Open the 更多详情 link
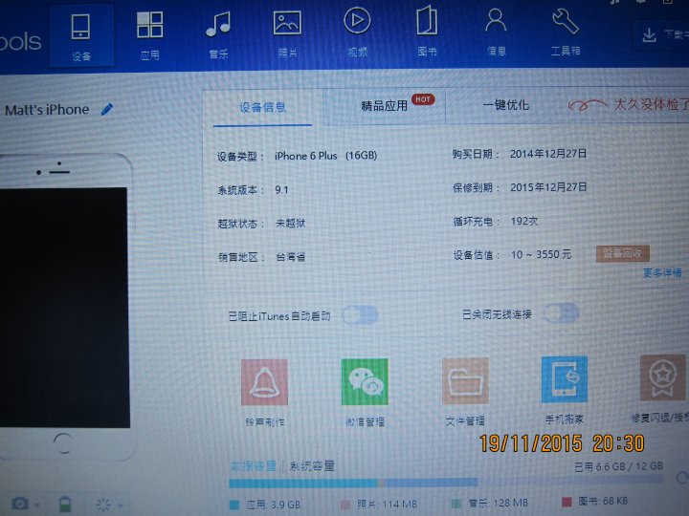 pos(662,273)
